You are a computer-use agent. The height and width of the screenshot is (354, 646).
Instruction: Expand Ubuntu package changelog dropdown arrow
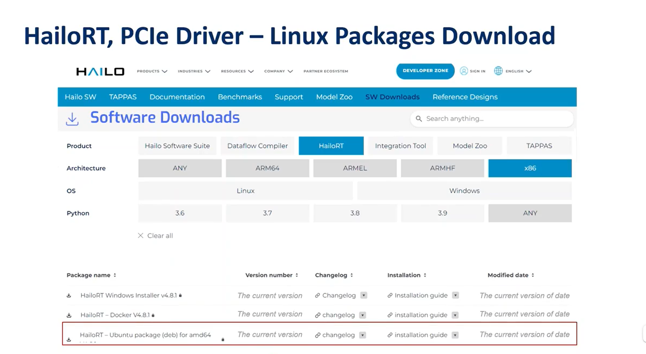tap(363, 335)
